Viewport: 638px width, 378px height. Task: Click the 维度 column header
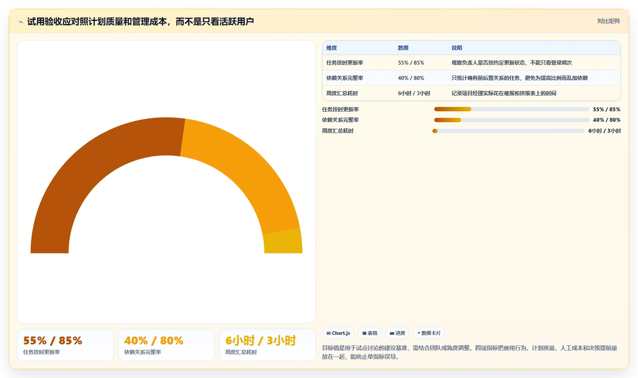pyautogui.click(x=332, y=48)
